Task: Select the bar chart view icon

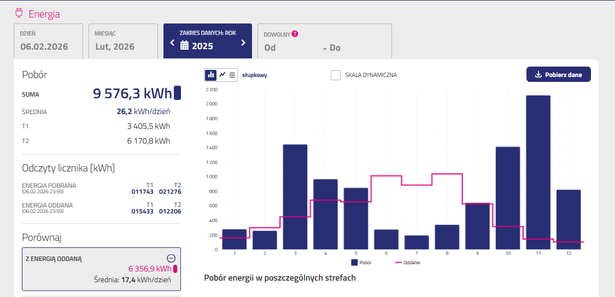Action: 211,75
